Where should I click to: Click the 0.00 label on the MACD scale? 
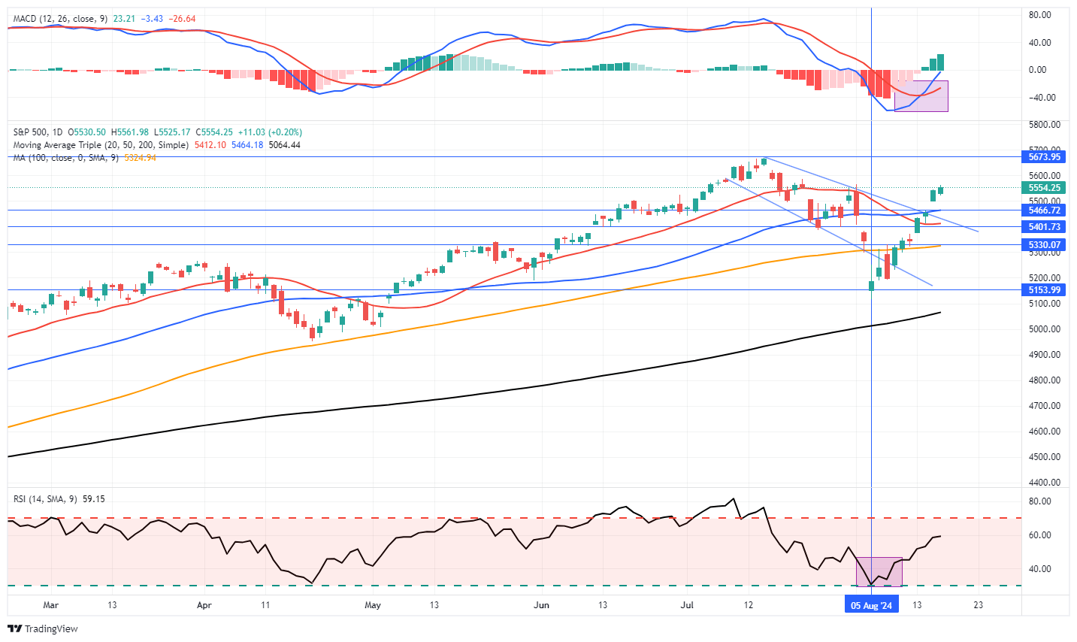click(x=1038, y=70)
